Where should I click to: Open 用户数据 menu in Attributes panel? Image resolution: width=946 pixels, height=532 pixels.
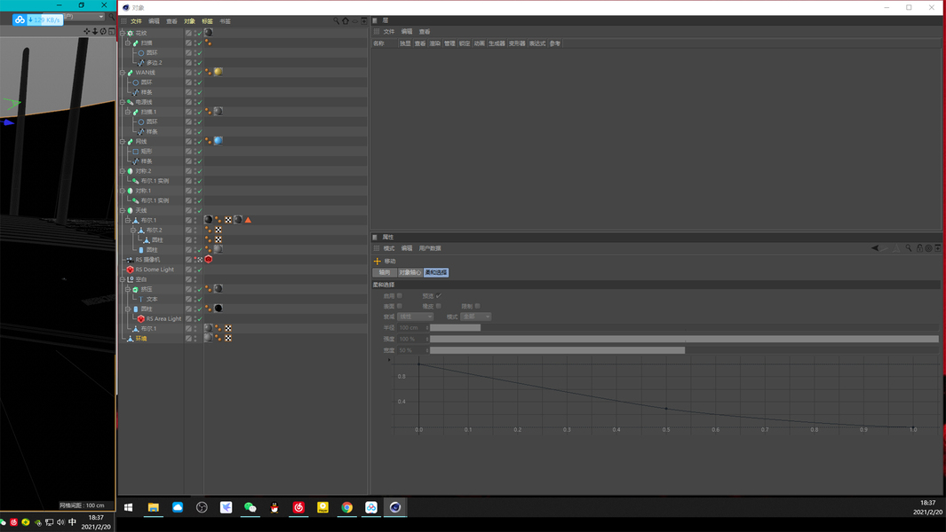click(x=430, y=248)
